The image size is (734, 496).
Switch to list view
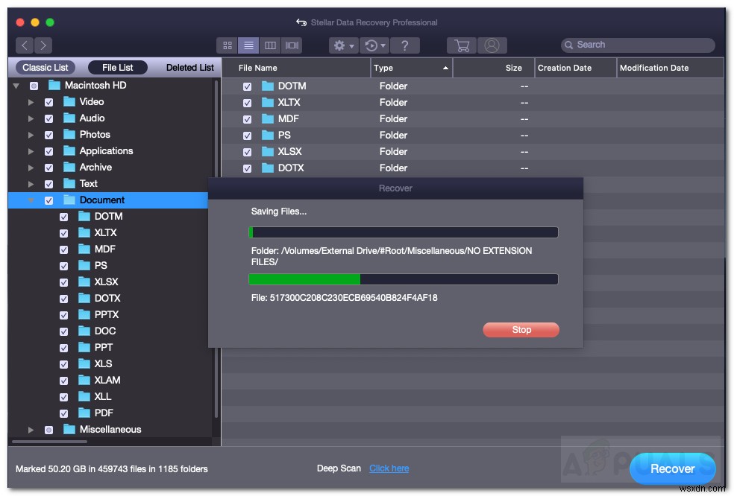click(x=248, y=45)
